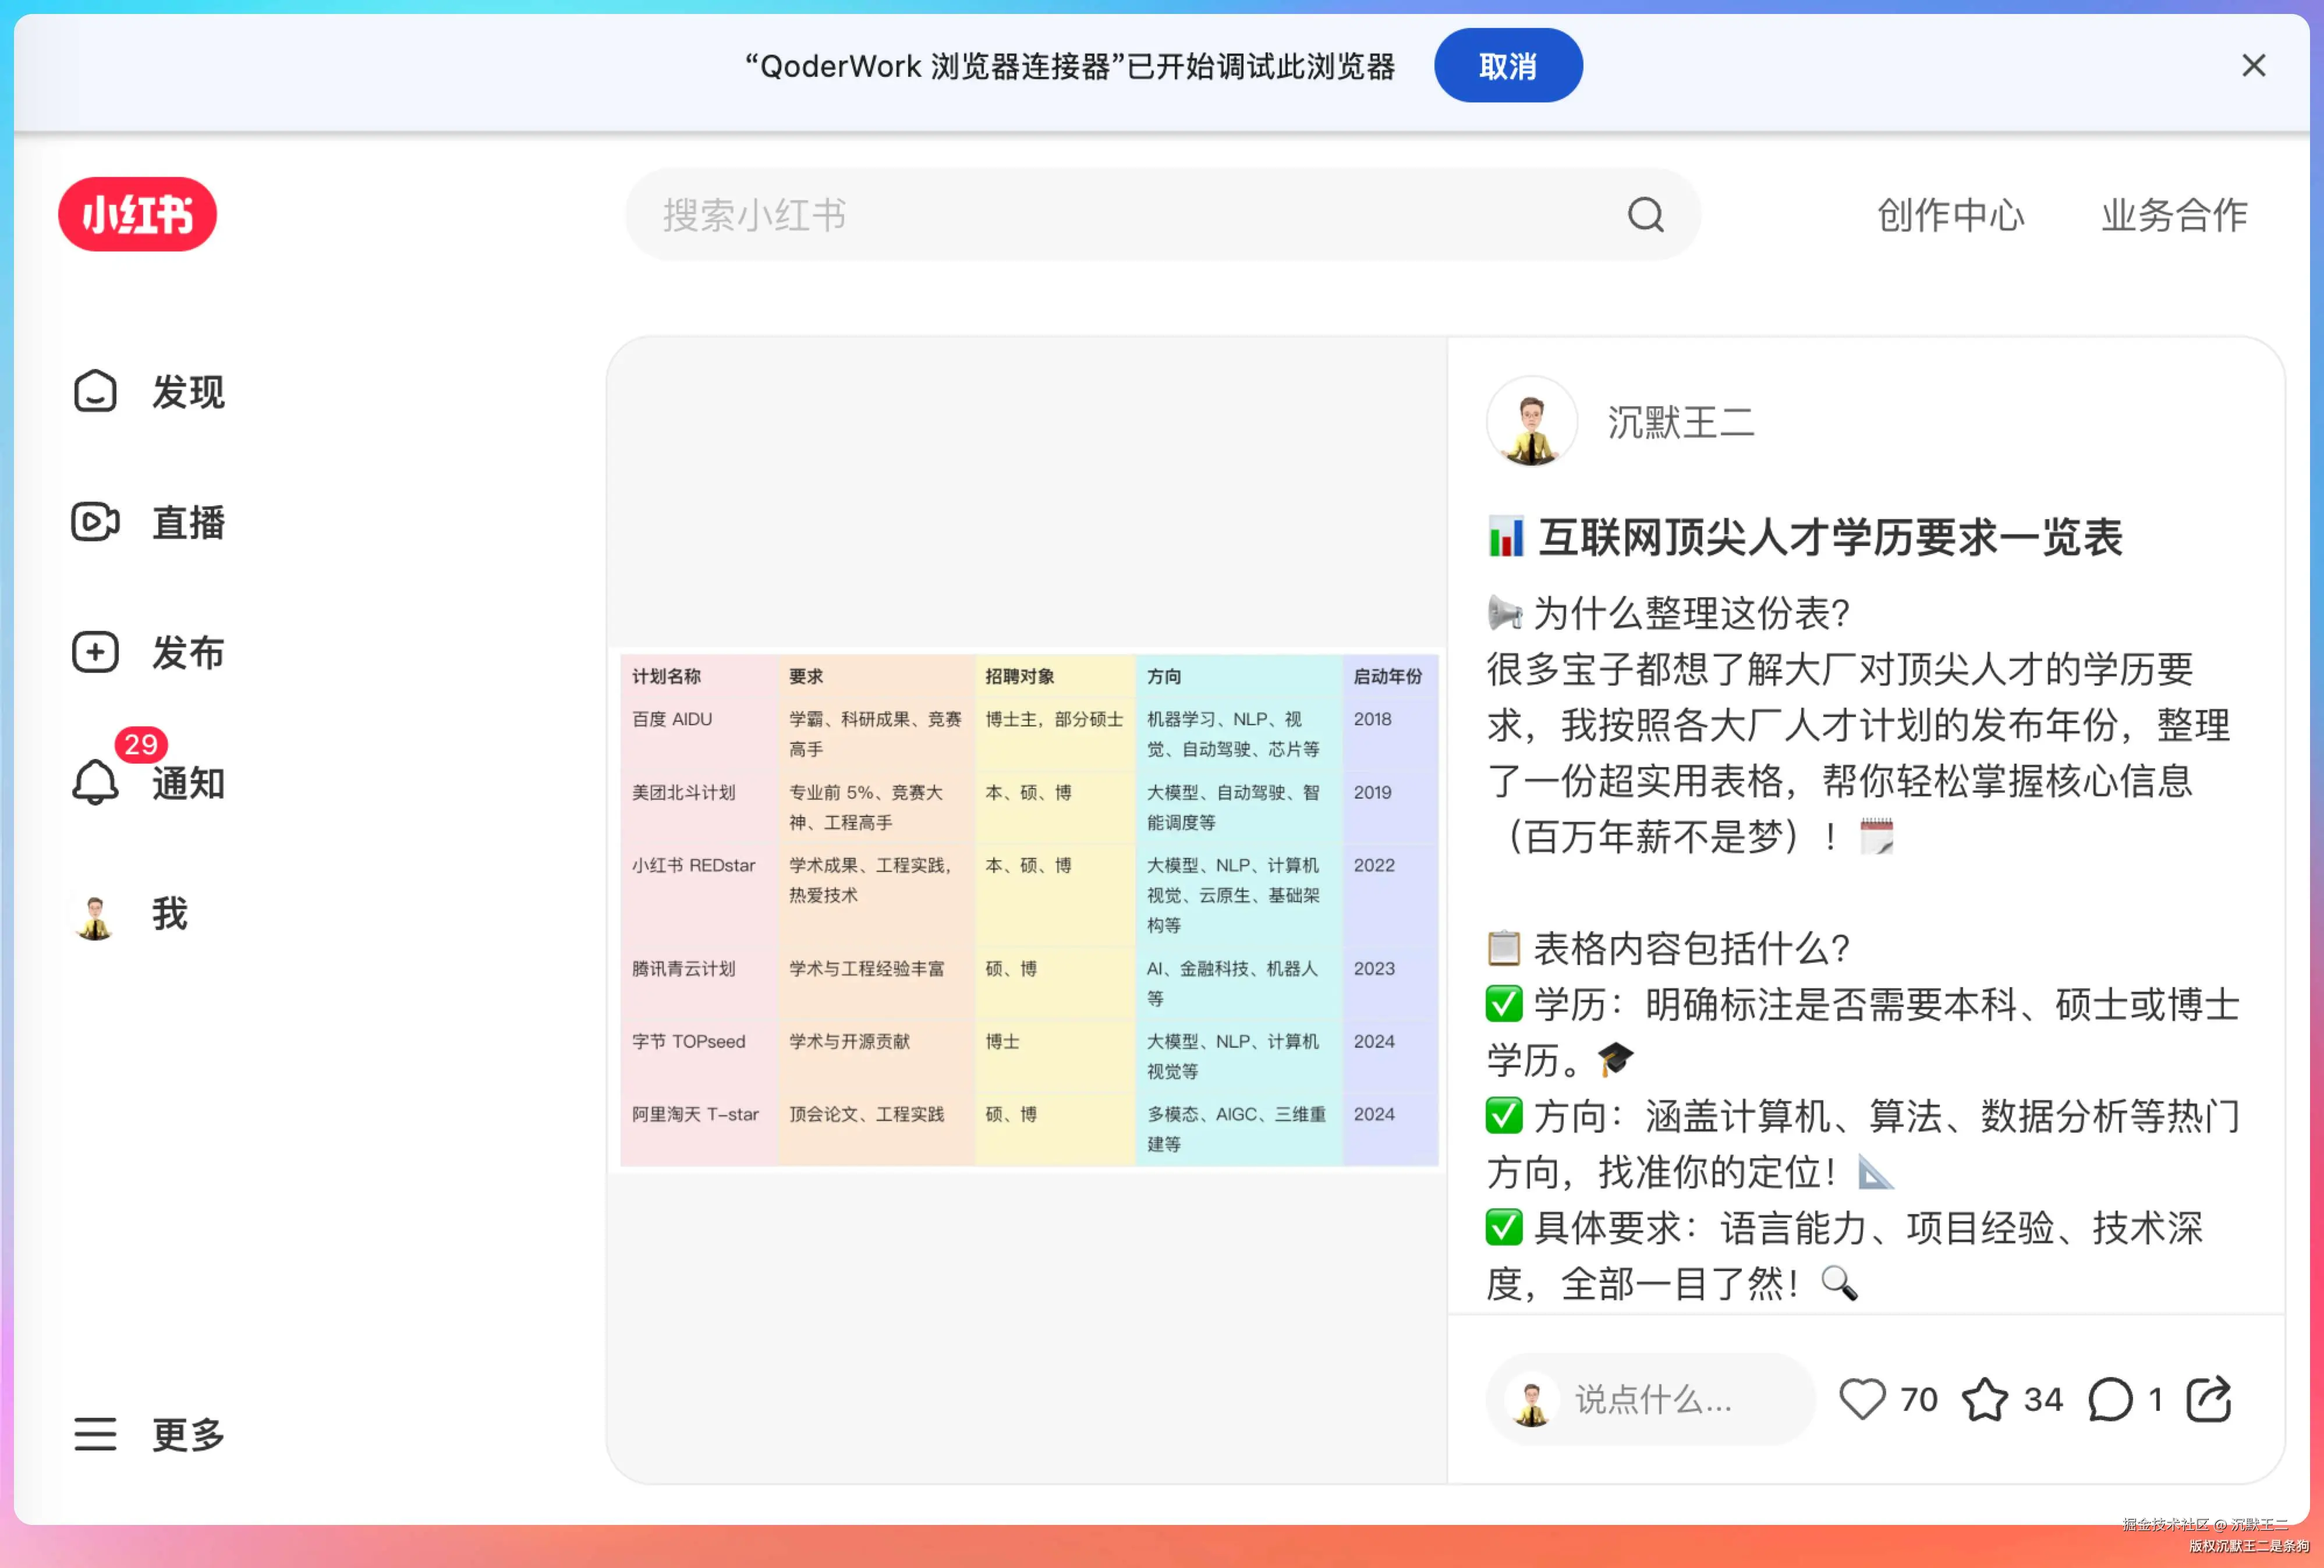Click author name 沉默王二
Viewport: 2324px width, 1568px height.
point(1680,423)
